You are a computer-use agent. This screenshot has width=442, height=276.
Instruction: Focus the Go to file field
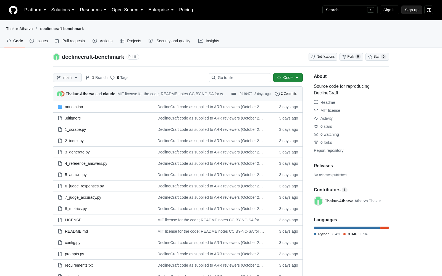tap(240, 78)
